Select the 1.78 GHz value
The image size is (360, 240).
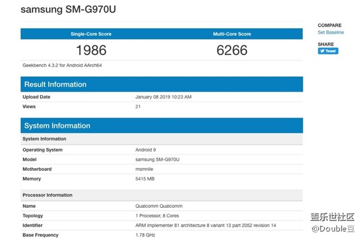tap(145, 235)
